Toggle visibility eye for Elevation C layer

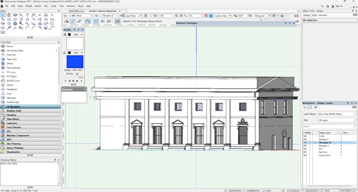click(305, 139)
